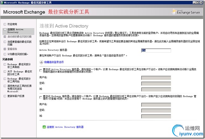Click 密码 field under Exchange server account

point(156,110)
